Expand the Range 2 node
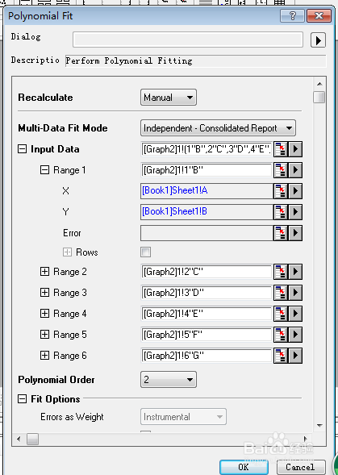 point(44,272)
